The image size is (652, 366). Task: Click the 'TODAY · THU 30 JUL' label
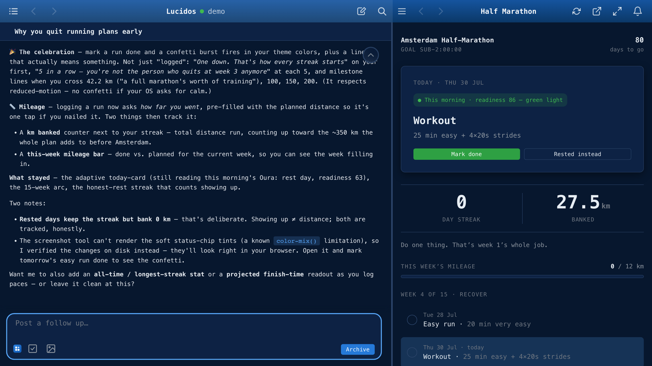coord(448,83)
